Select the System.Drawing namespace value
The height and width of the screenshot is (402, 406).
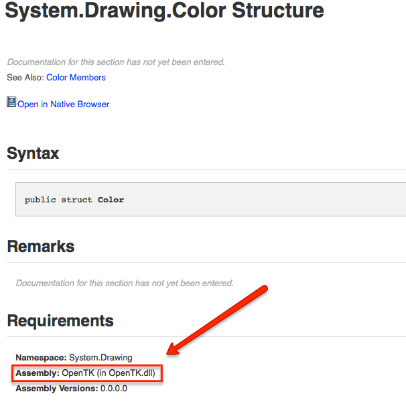(100, 358)
